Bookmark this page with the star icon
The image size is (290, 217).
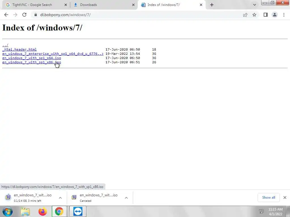[254, 15]
